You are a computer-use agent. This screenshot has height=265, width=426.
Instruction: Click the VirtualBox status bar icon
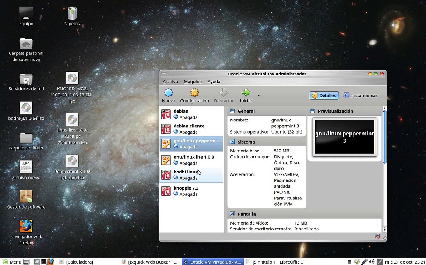pos(377,237)
